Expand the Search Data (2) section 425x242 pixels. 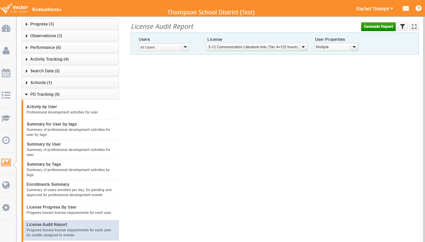(70, 71)
